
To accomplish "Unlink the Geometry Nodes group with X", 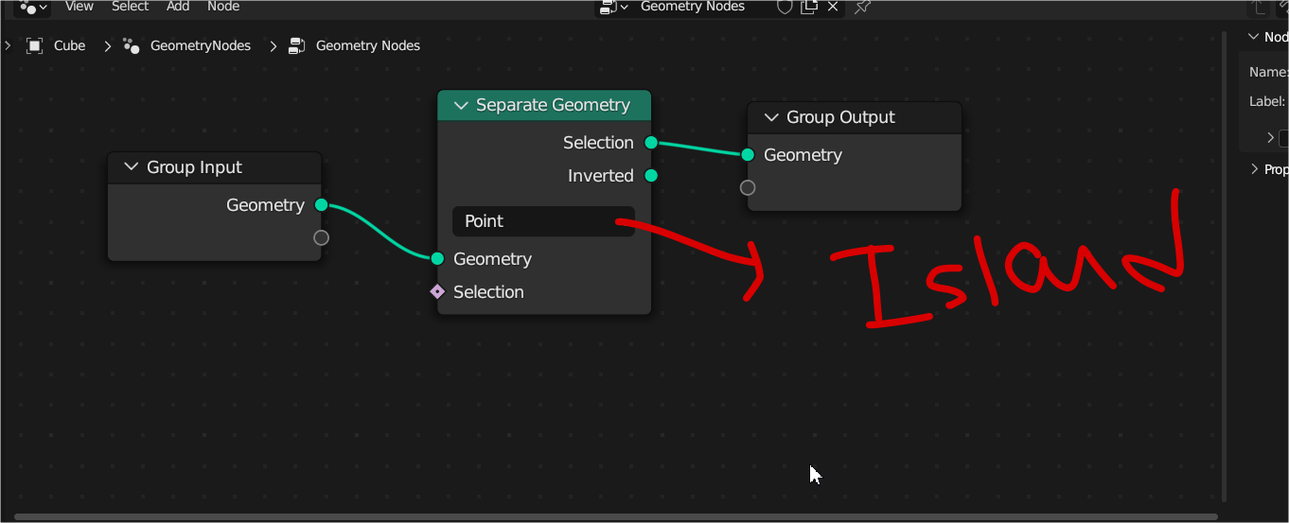I will pyautogui.click(x=833, y=7).
